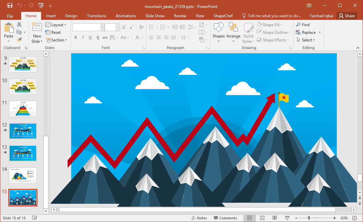
Task: Increase font size with the large A
Action: coord(124,27)
